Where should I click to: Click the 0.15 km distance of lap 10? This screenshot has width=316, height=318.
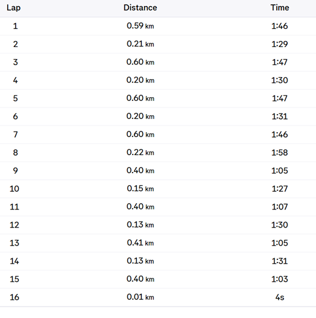[141, 188]
